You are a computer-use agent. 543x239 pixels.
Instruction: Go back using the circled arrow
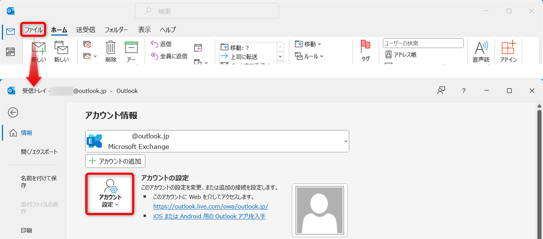point(13,112)
